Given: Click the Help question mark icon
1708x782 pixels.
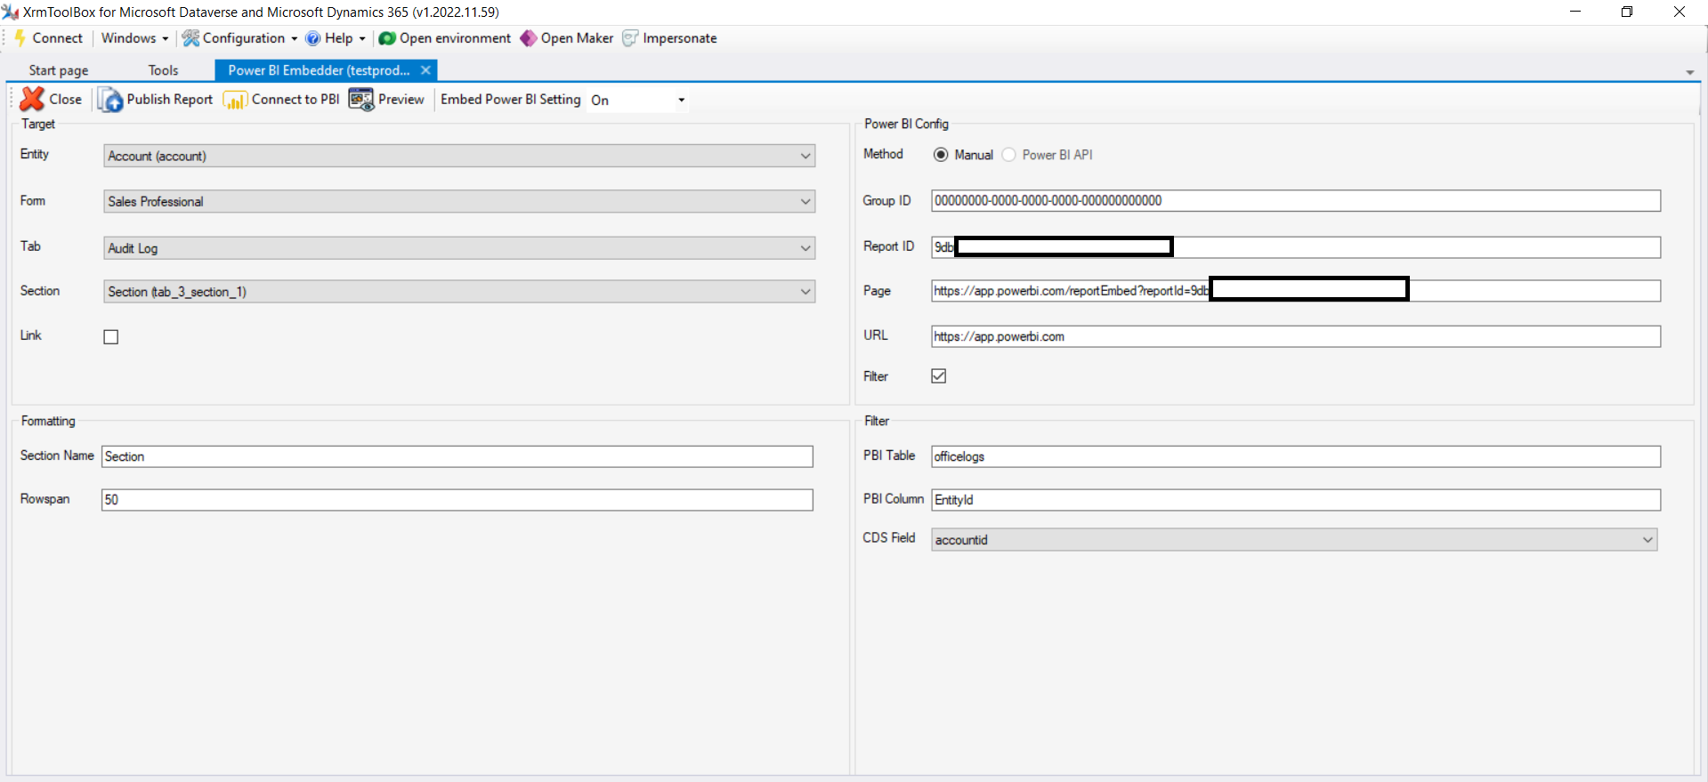Looking at the screenshot, I should coord(312,38).
